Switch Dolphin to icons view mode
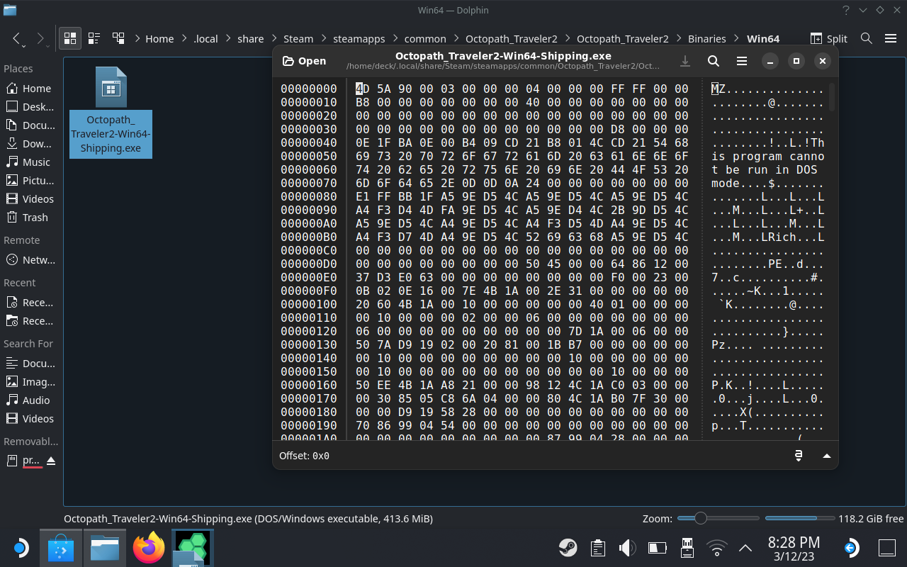The width and height of the screenshot is (907, 567). [x=69, y=38]
